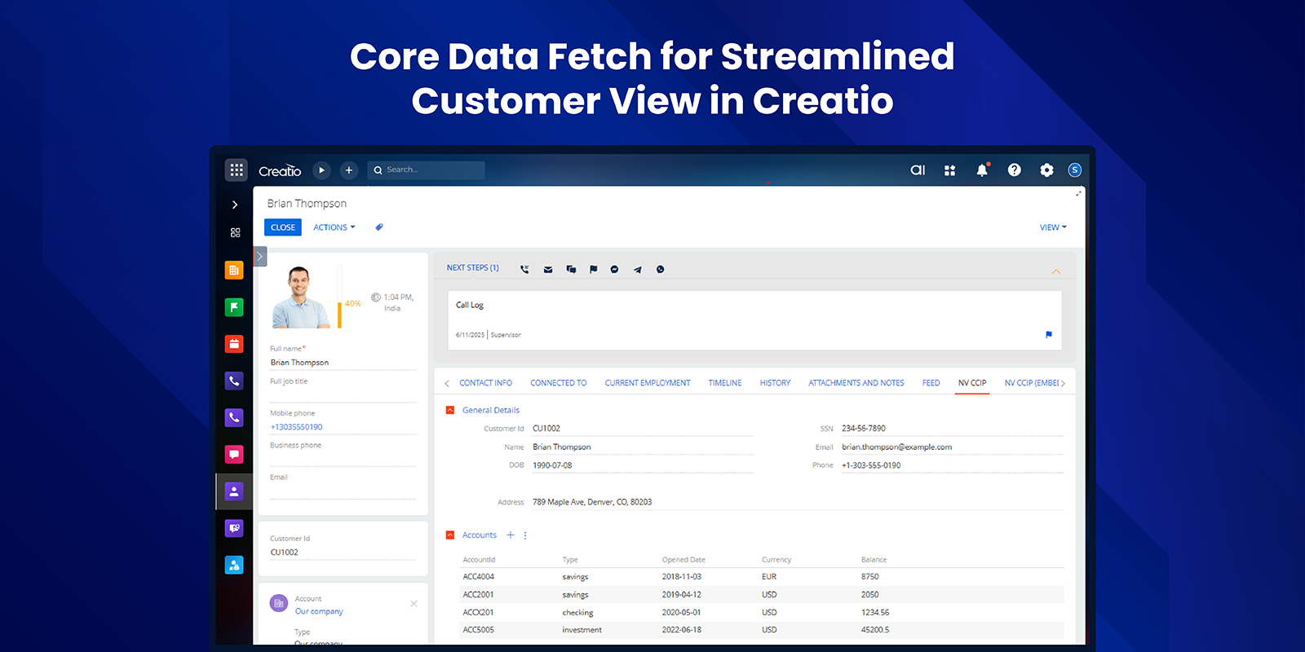The width and height of the screenshot is (1305, 652).
Task: Open the View dropdown
Action: pyautogui.click(x=1053, y=227)
